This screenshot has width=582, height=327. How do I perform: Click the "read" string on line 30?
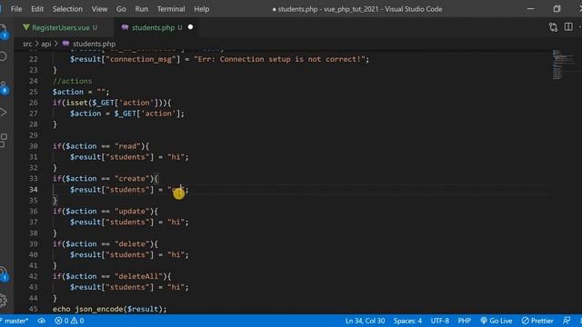point(127,146)
